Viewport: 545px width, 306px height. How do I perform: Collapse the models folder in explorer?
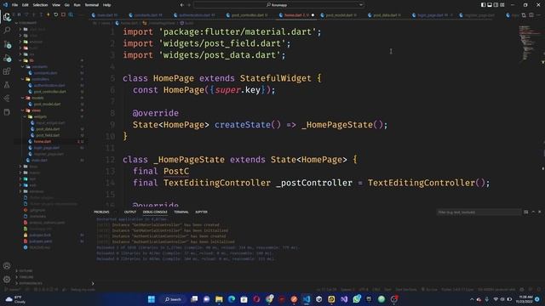(x=37, y=98)
